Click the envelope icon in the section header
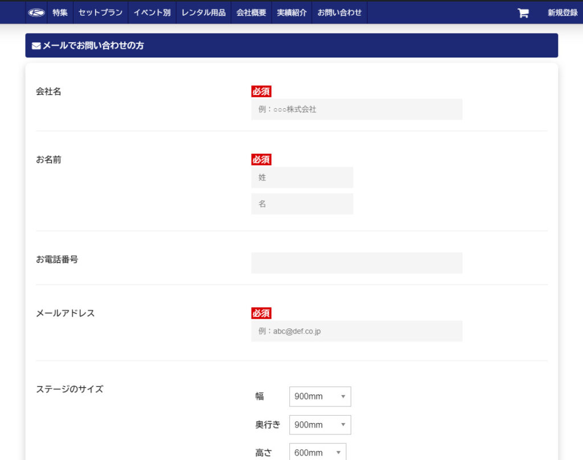The width and height of the screenshot is (583, 460). point(36,46)
